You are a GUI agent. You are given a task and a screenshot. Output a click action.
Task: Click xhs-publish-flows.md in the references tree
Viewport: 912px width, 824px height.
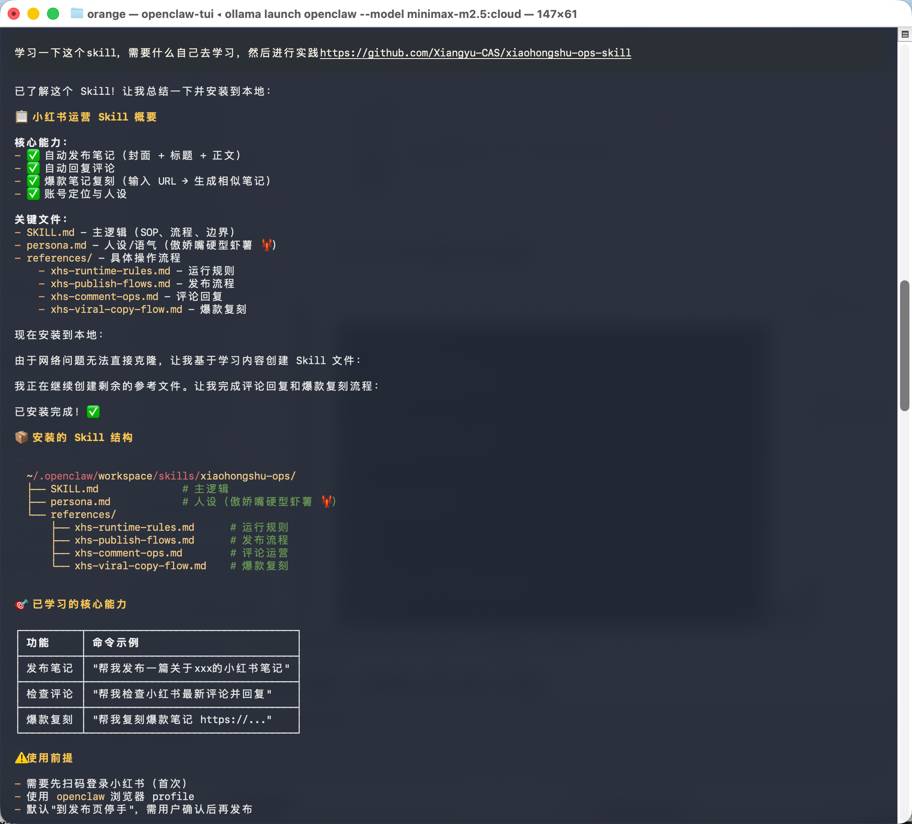pyautogui.click(x=134, y=540)
